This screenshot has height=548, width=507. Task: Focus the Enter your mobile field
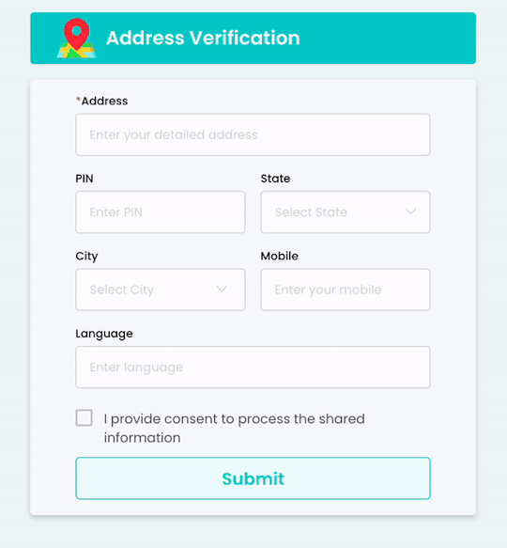click(346, 290)
